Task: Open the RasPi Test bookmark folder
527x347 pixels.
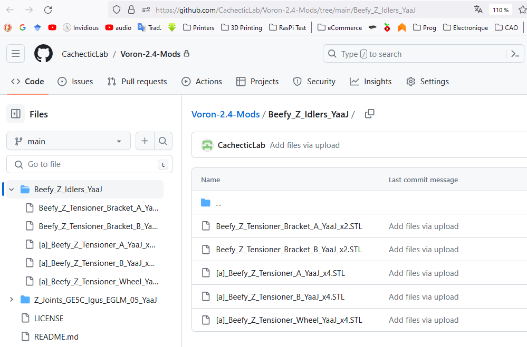Action: [288, 27]
